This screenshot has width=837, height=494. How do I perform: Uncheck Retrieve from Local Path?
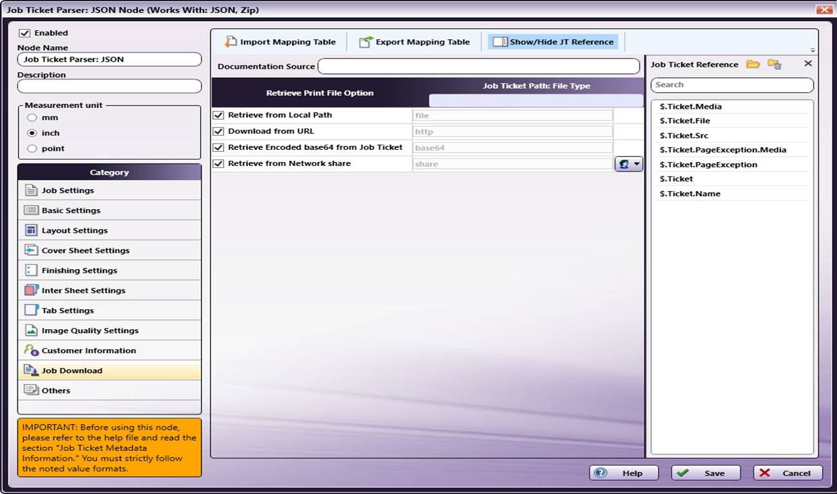[x=218, y=115]
